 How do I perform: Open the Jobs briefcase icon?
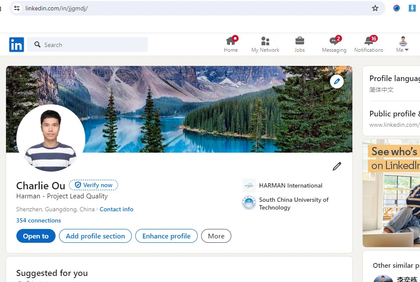click(x=299, y=41)
